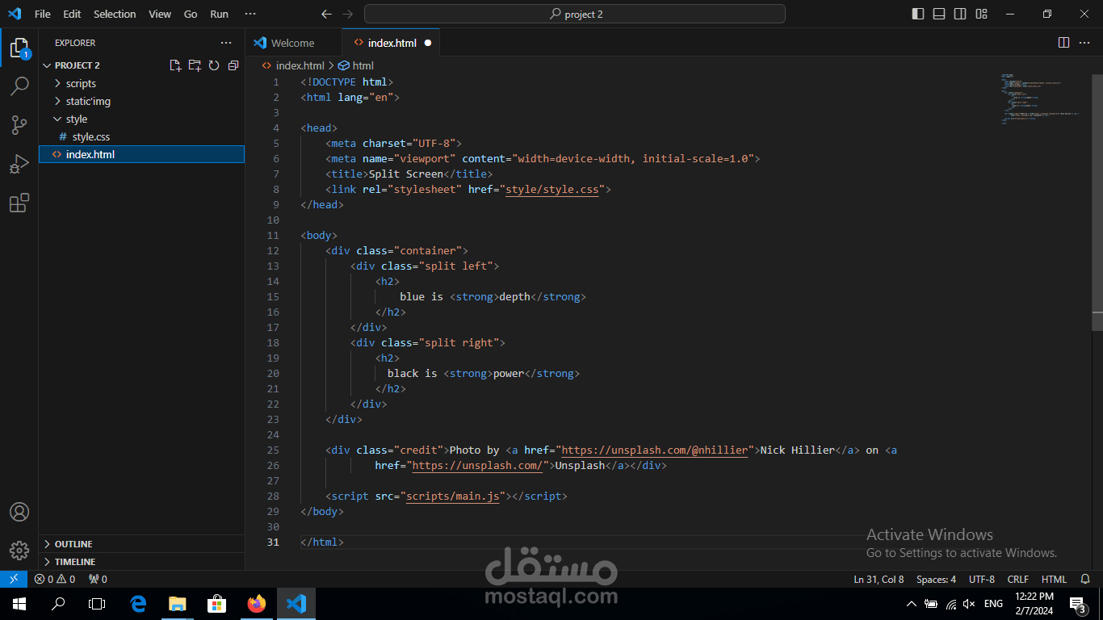1103x620 pixels.
Task: Click the New File icon in Explorer
Action: [175, 65]
